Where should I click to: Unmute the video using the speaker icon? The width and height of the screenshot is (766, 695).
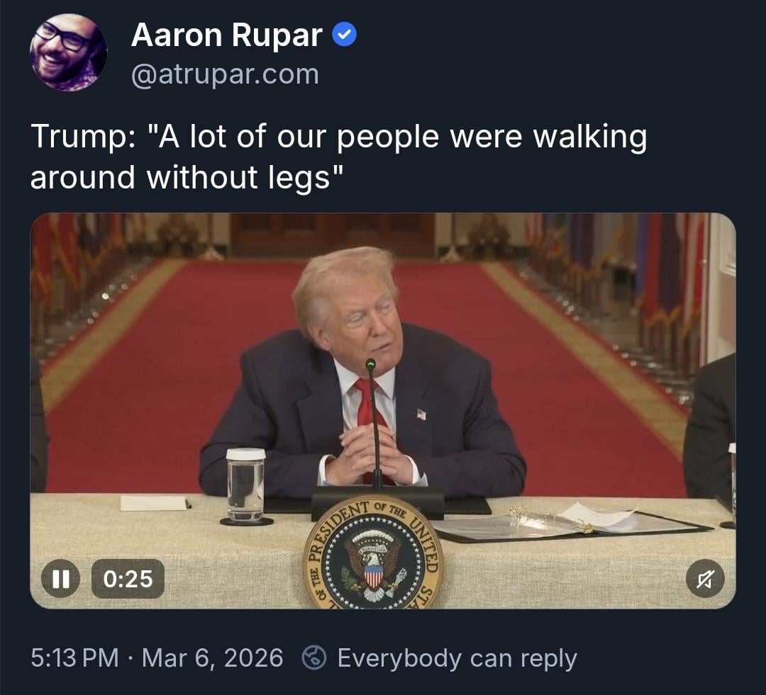705,580
